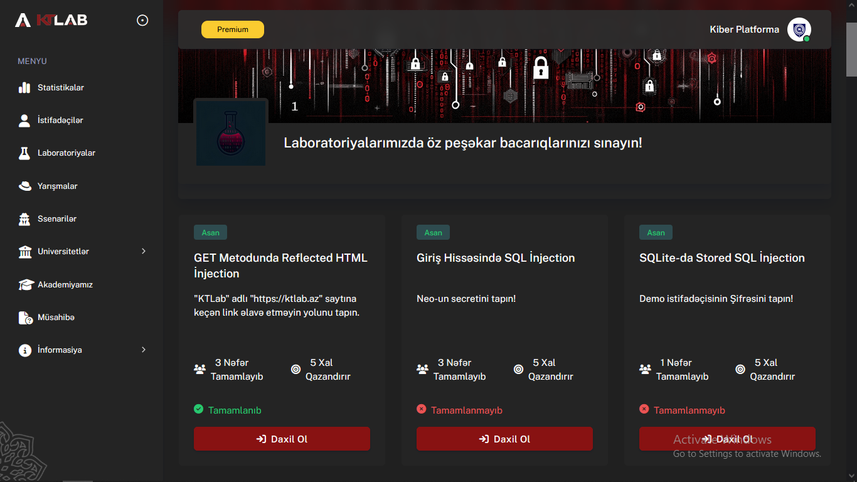Click red cross icon on SQLite Stored card

[x=644, y=409]
